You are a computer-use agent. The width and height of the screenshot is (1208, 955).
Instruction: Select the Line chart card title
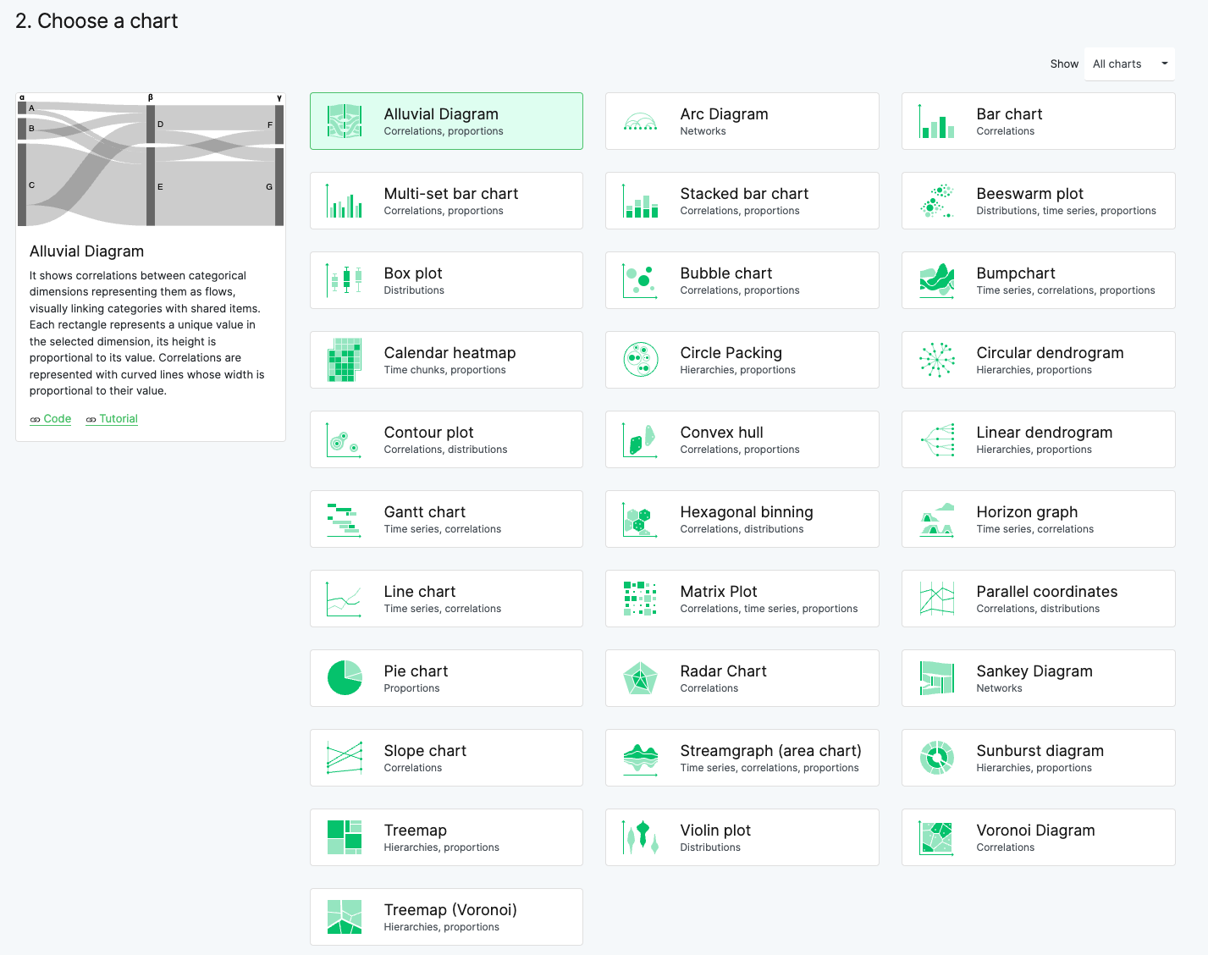(x=420, y=592)
